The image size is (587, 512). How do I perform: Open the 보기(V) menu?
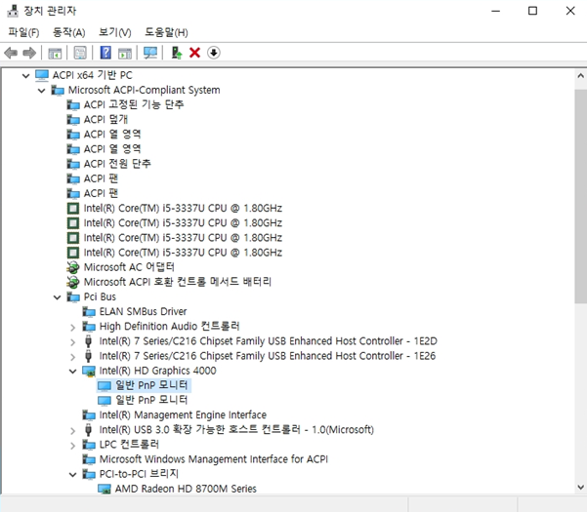point(115,32)
